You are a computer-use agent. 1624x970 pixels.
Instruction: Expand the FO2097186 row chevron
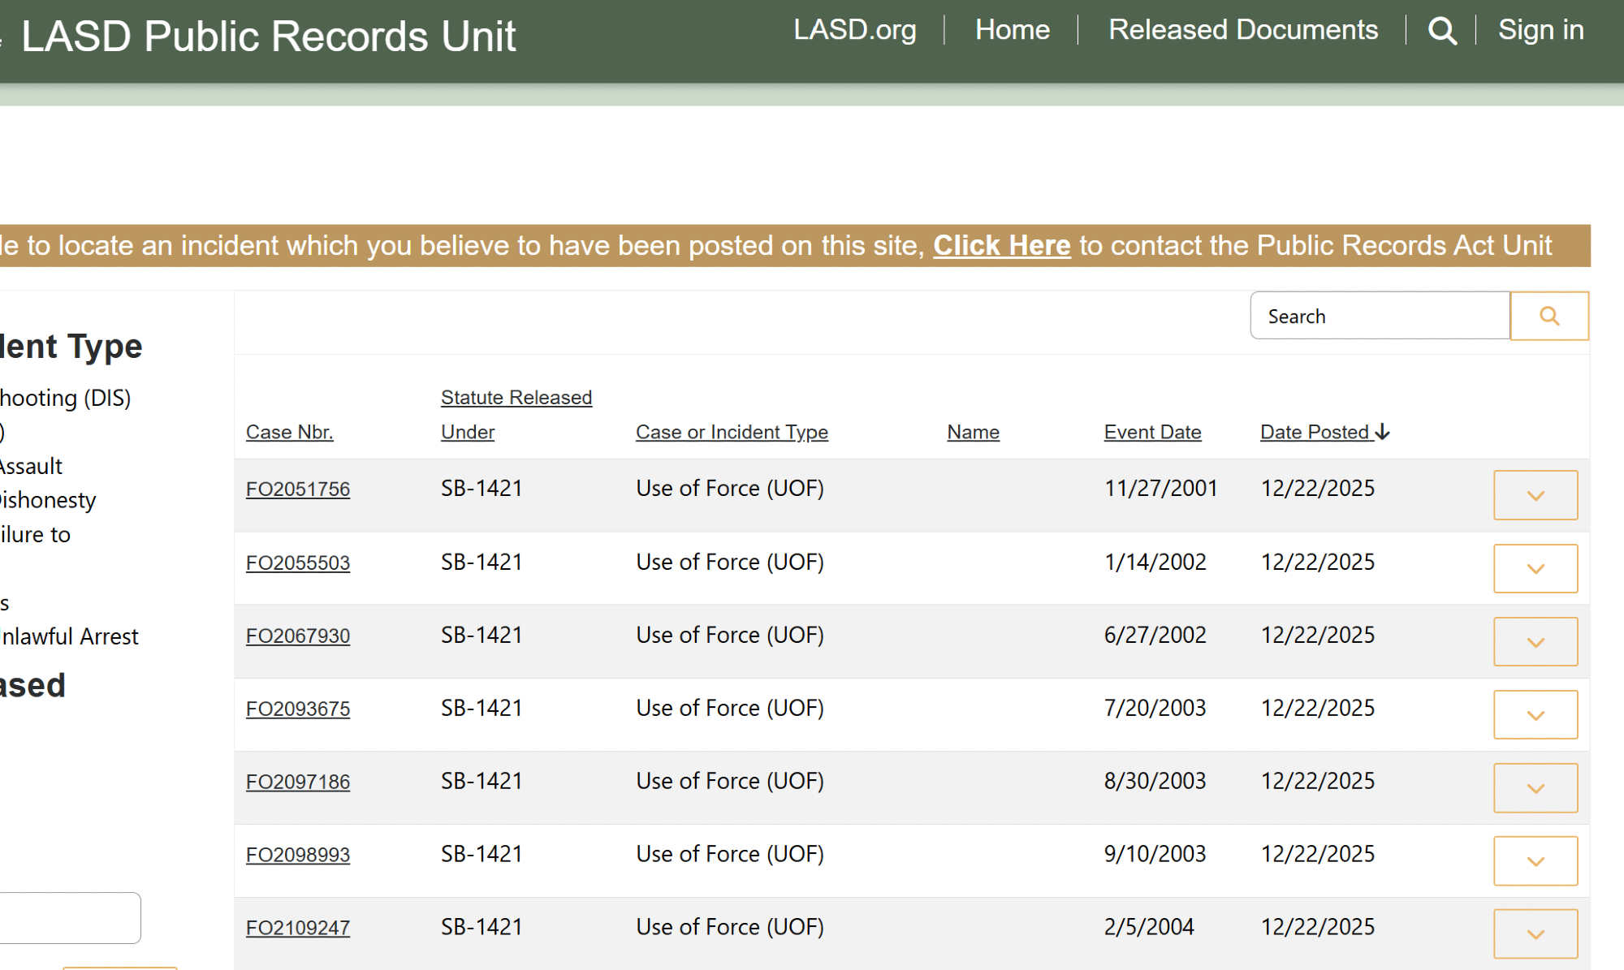(x=1535, y=788)
